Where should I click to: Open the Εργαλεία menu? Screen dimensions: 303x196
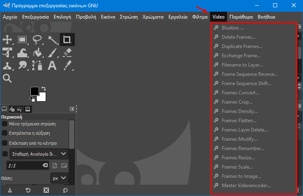coord(178,17)
